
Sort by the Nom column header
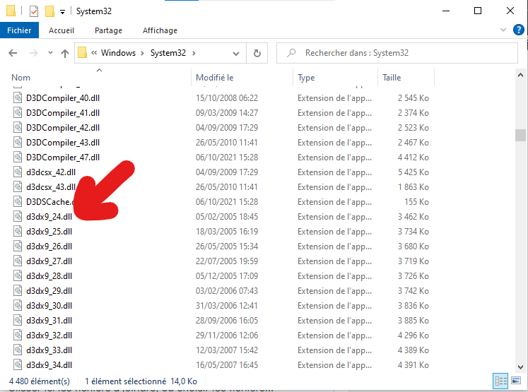click(x=21, y=78)
